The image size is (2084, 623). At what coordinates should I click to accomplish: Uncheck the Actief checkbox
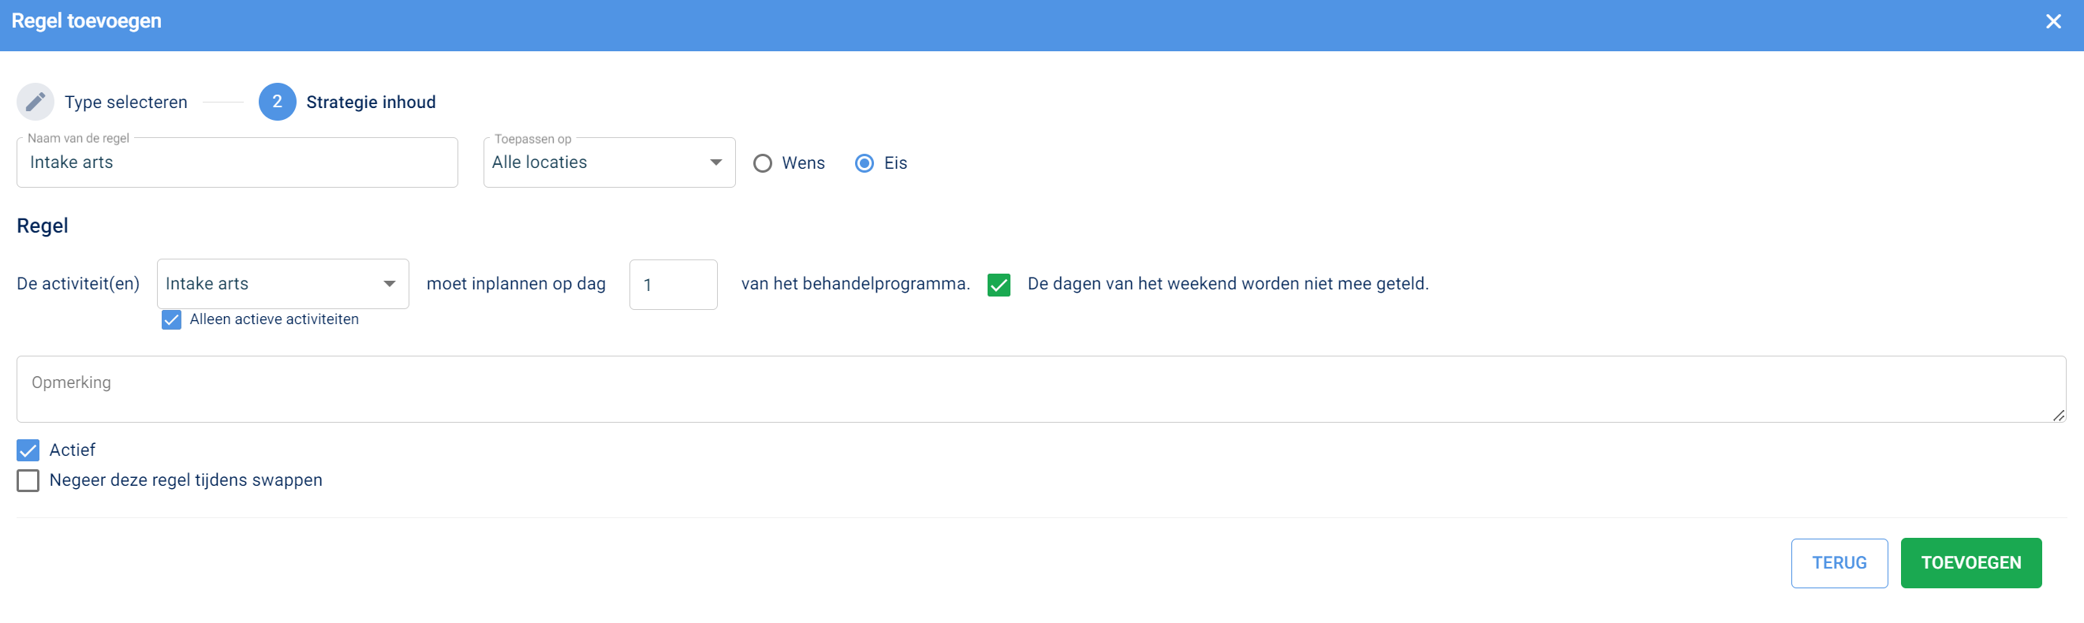[x=28, y=450]
